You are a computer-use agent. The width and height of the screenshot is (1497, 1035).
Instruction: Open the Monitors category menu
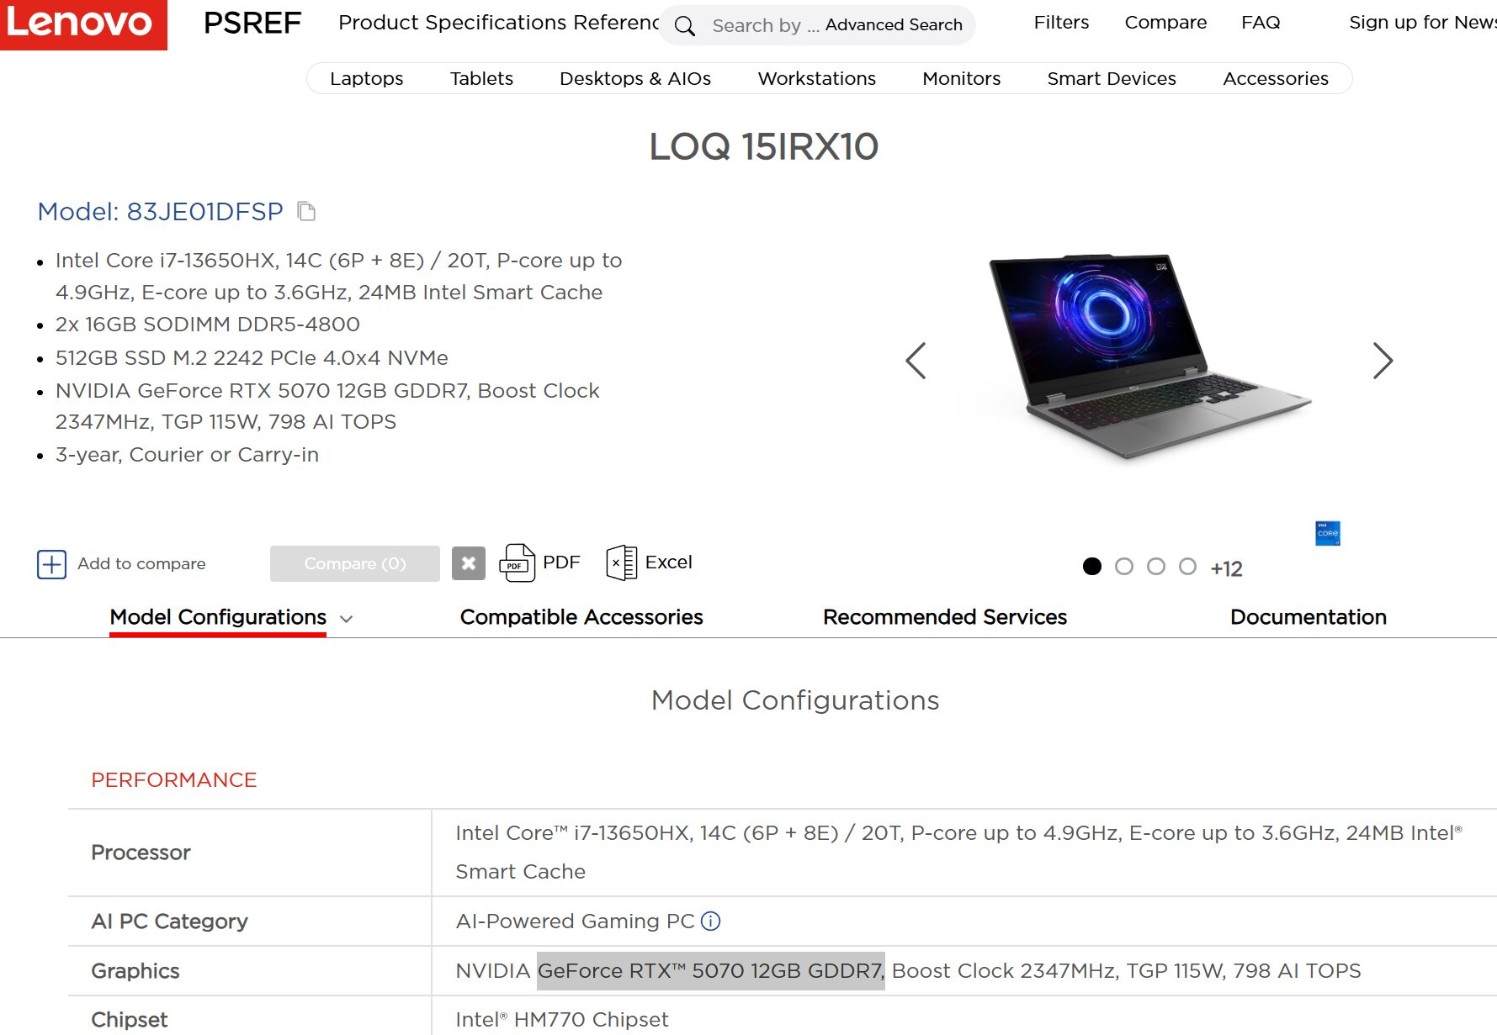[x=962, y=78]
